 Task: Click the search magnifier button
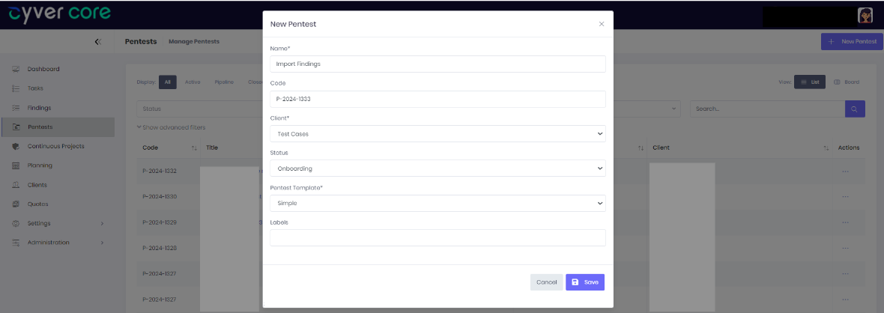click(855, 109)
